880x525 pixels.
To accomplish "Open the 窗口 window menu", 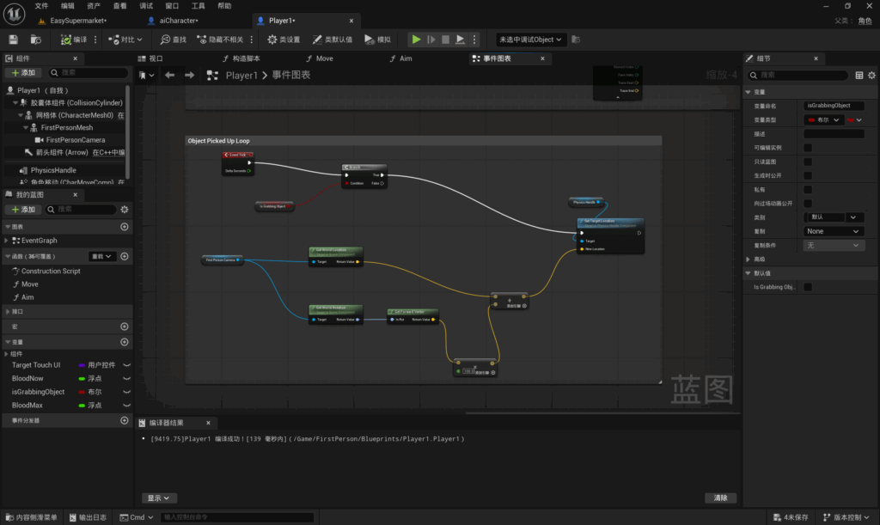I will point(172,6).
